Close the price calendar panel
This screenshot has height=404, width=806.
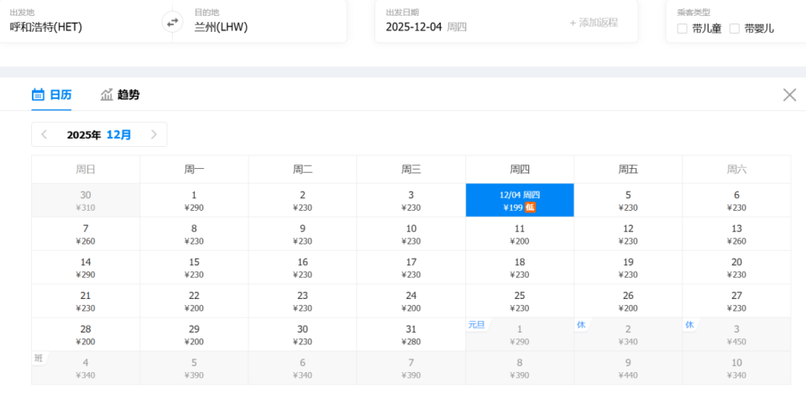pos(789,95)
